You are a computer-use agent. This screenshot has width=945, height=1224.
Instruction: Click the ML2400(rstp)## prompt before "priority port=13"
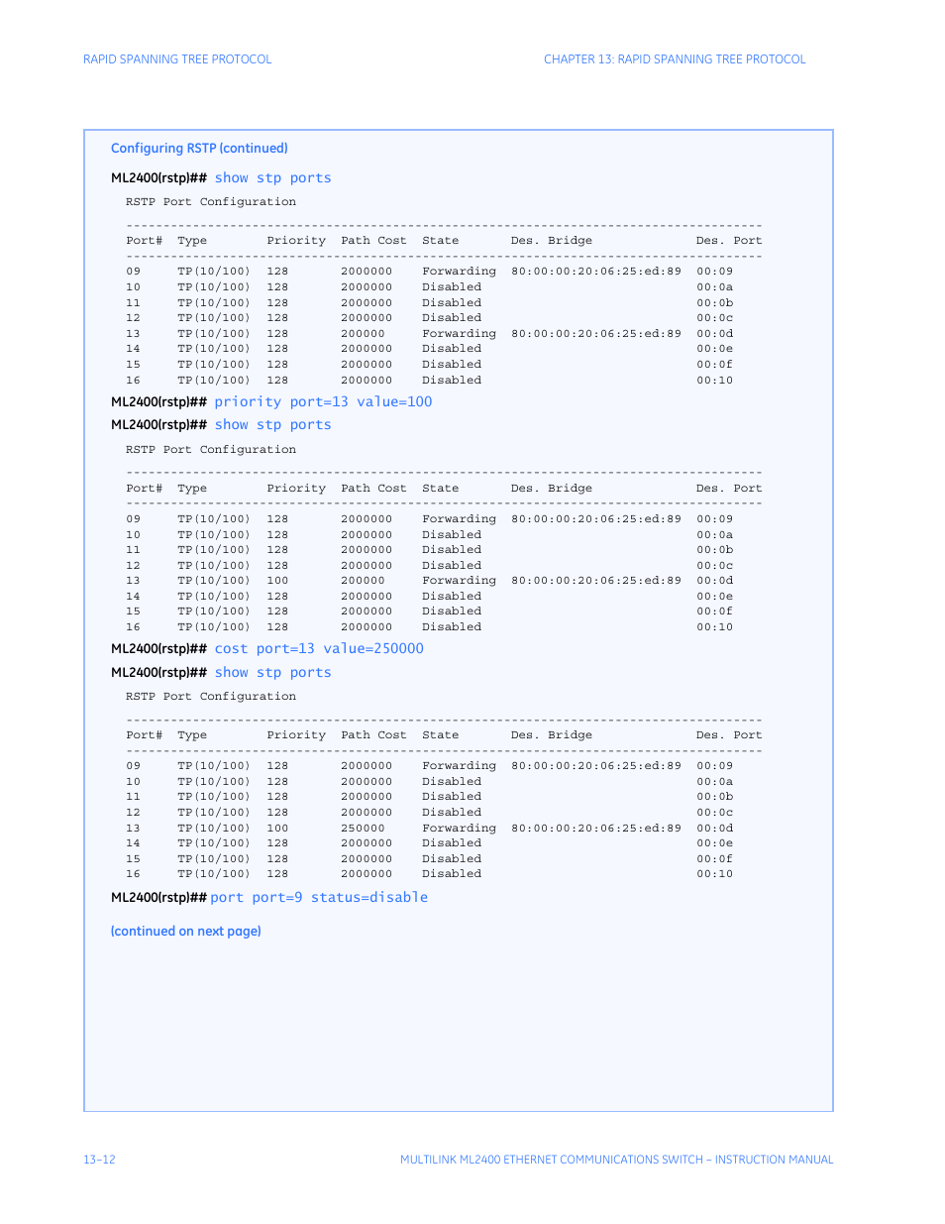click(158, 402)
